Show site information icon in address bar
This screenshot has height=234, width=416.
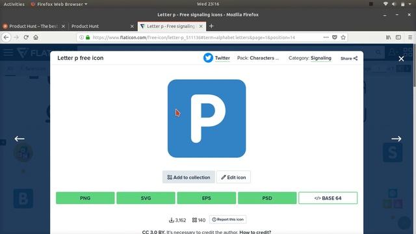[x=82, y=38]
